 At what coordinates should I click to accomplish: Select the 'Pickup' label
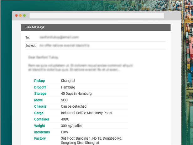39,81
